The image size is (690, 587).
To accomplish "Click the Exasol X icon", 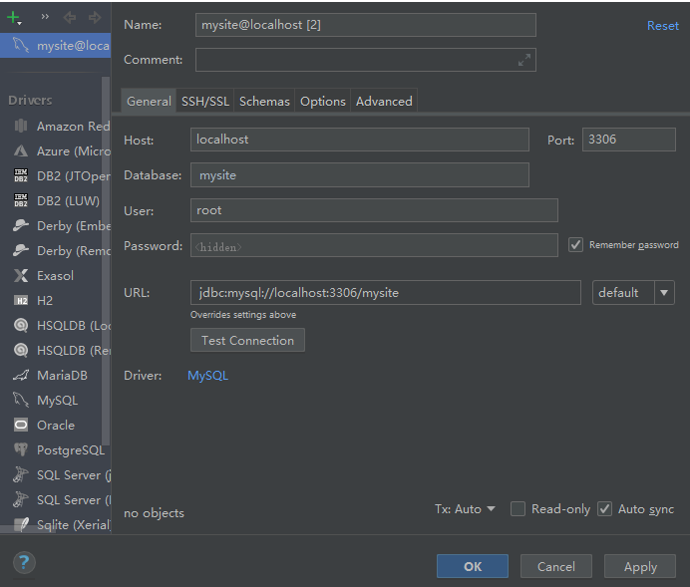I will pyautogui.click(x=21, y=275).
